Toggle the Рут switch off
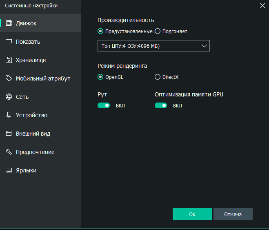Viewport: 269px width, 230px height. coord(104,105)
